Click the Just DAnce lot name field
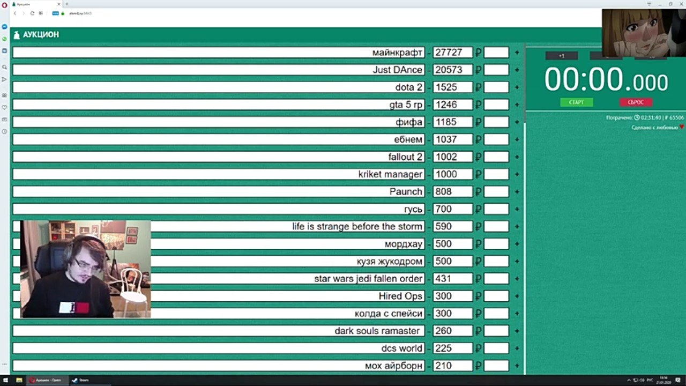 pyautogui.click(x=219, y=70)
